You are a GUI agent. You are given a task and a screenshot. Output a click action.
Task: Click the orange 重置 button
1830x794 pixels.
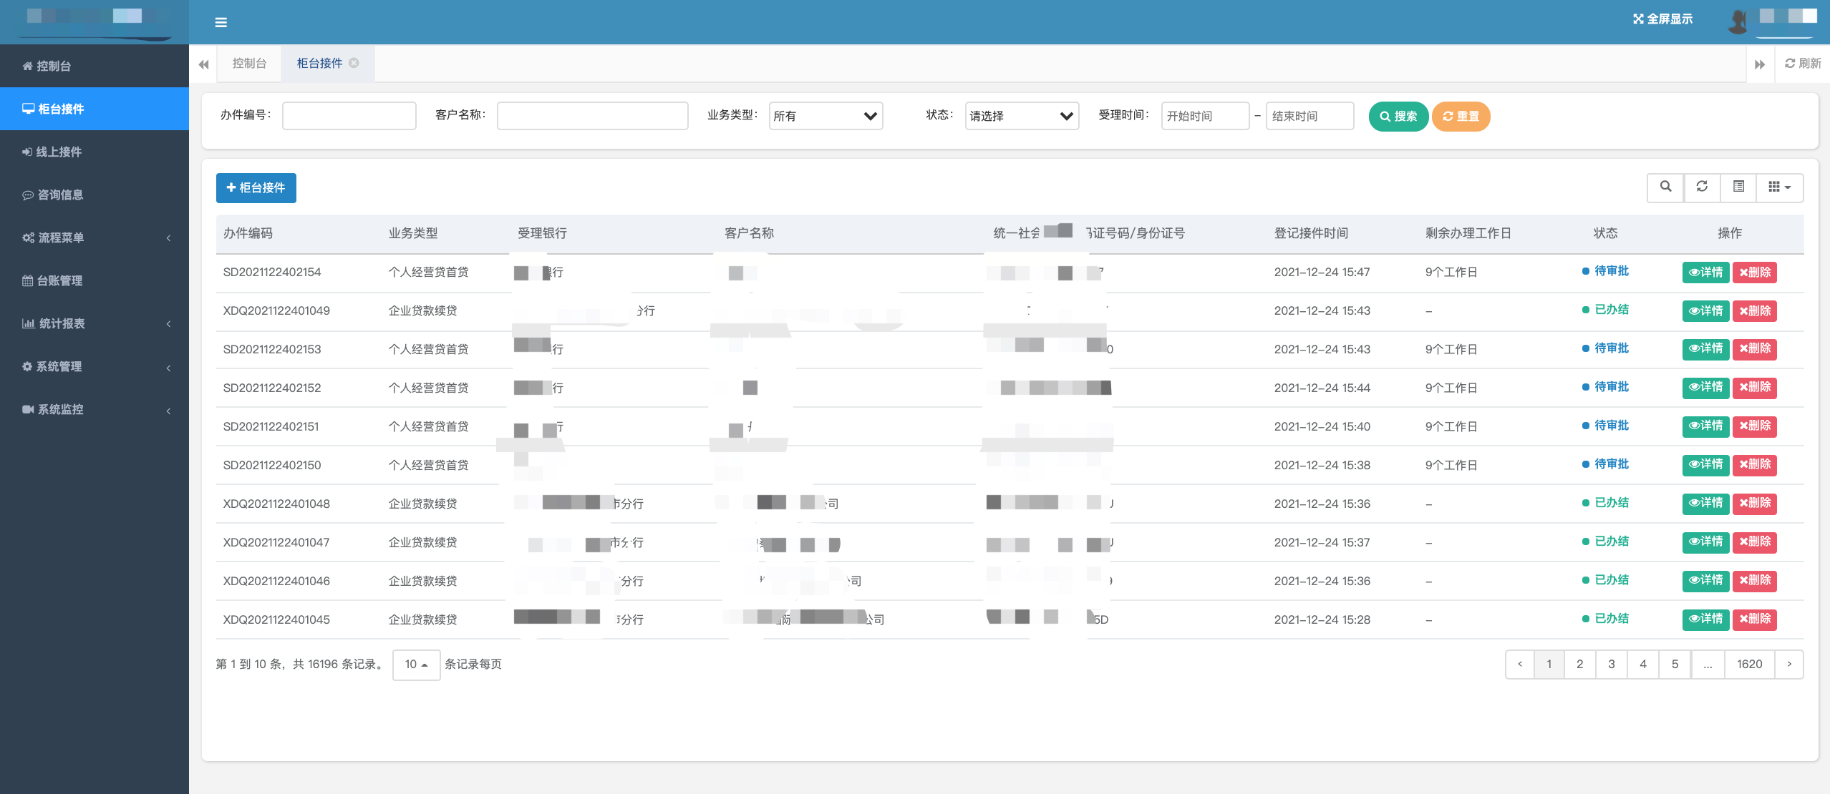coord(1461,117)
